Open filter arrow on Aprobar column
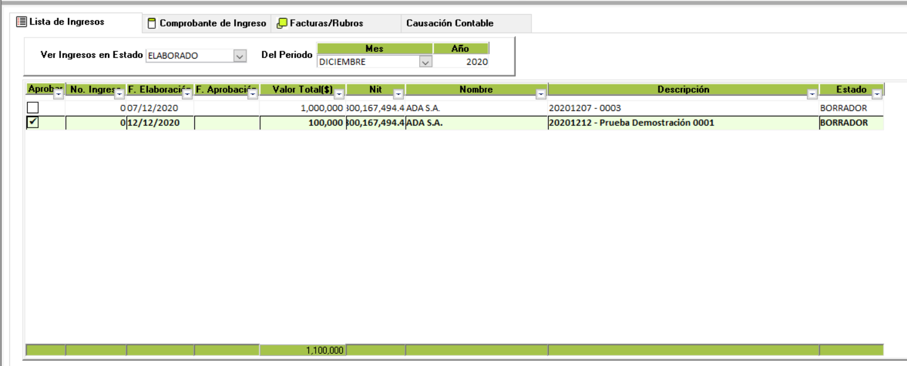 (59, 95)
